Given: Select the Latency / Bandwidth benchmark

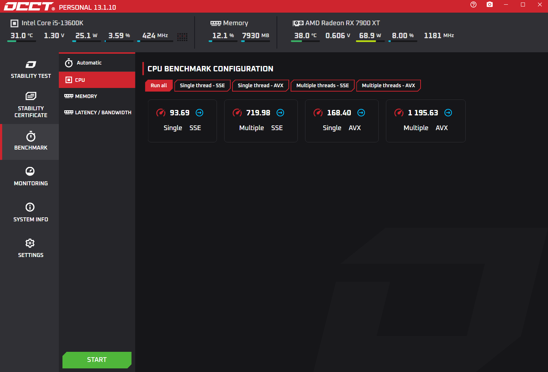Looking at the screenshot, I should click(x=97, y=112).
